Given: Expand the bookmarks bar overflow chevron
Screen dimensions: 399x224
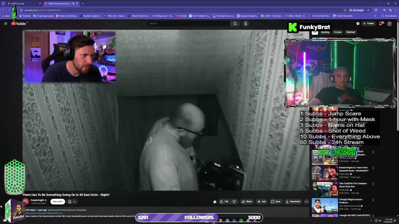Looking at the screenshot, I should tap(375, 16).
